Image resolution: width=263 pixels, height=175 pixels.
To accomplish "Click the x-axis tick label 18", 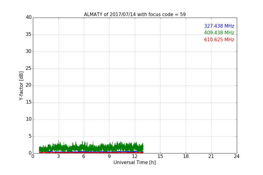I will click(x=186, y=156).
